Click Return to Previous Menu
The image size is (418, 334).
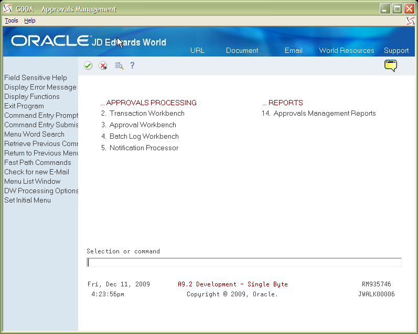(41, 153)
